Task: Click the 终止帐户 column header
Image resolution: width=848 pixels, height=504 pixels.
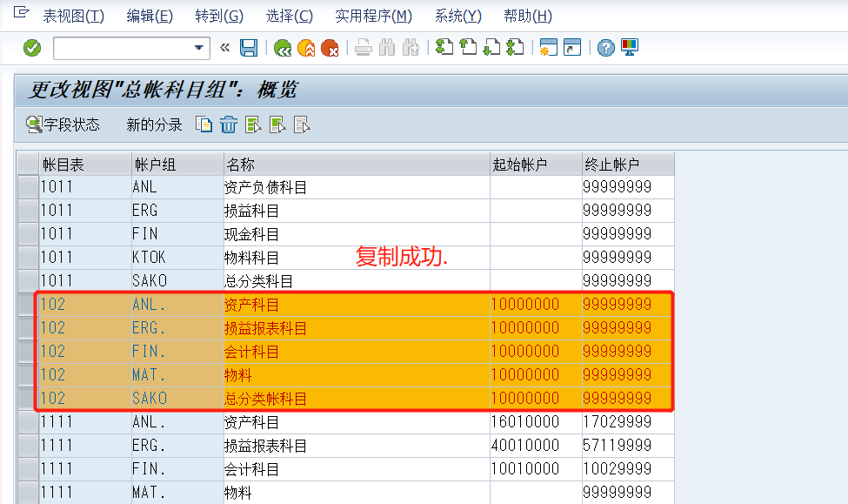Action: 628,164
